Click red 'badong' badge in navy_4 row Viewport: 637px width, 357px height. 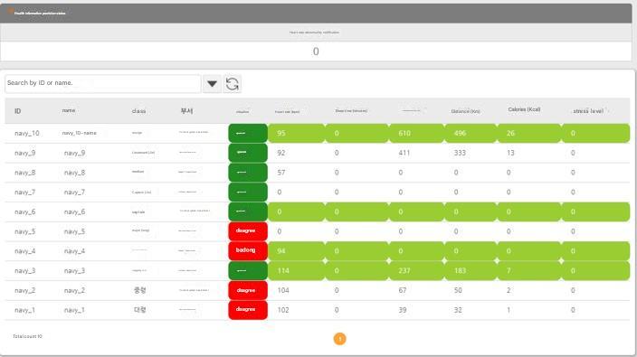[x=248, y=250]
